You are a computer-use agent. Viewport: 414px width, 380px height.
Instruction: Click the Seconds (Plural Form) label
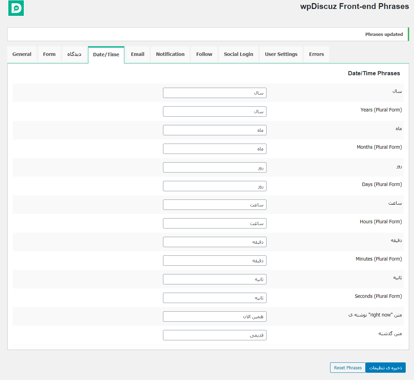378,296
